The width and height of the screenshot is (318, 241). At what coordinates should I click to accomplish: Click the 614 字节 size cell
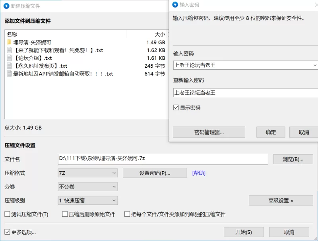155,74
